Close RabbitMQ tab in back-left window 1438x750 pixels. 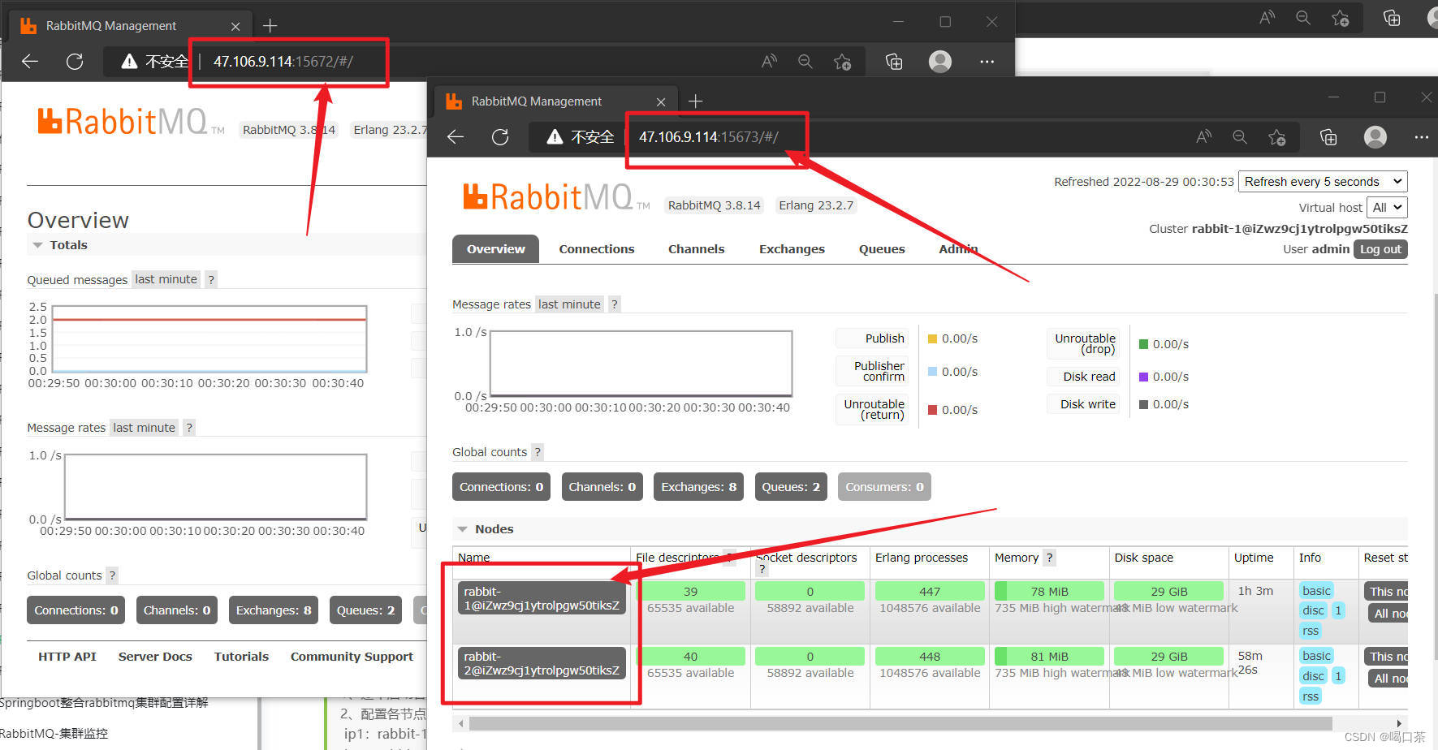click(x=235, y=26)
